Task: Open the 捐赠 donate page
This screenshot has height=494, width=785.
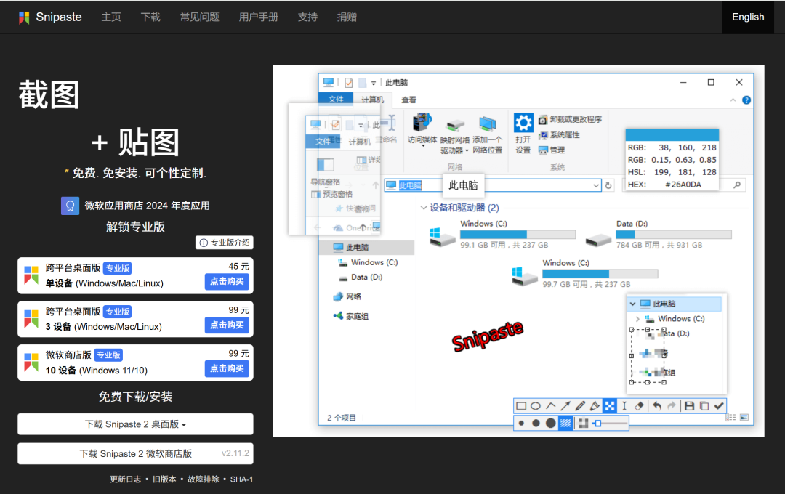Action: pyautogui.click(x=347, y=17)
